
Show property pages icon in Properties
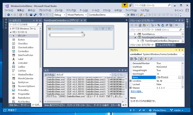pos(141,59)
